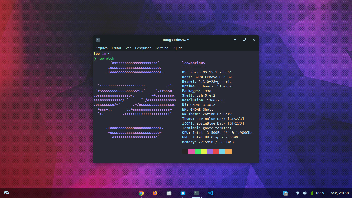352x198 pixels.
Task: Select the Terminal icon in the taskbar
Action: [197, 193]
